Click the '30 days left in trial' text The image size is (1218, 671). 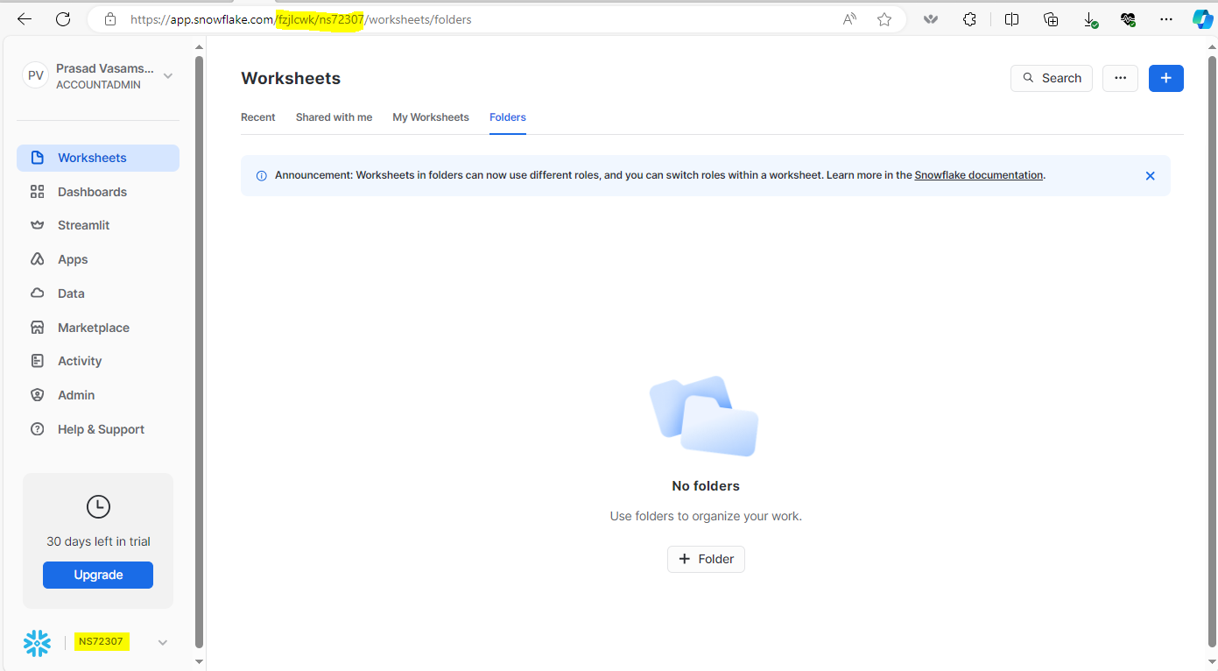point(98,541)
